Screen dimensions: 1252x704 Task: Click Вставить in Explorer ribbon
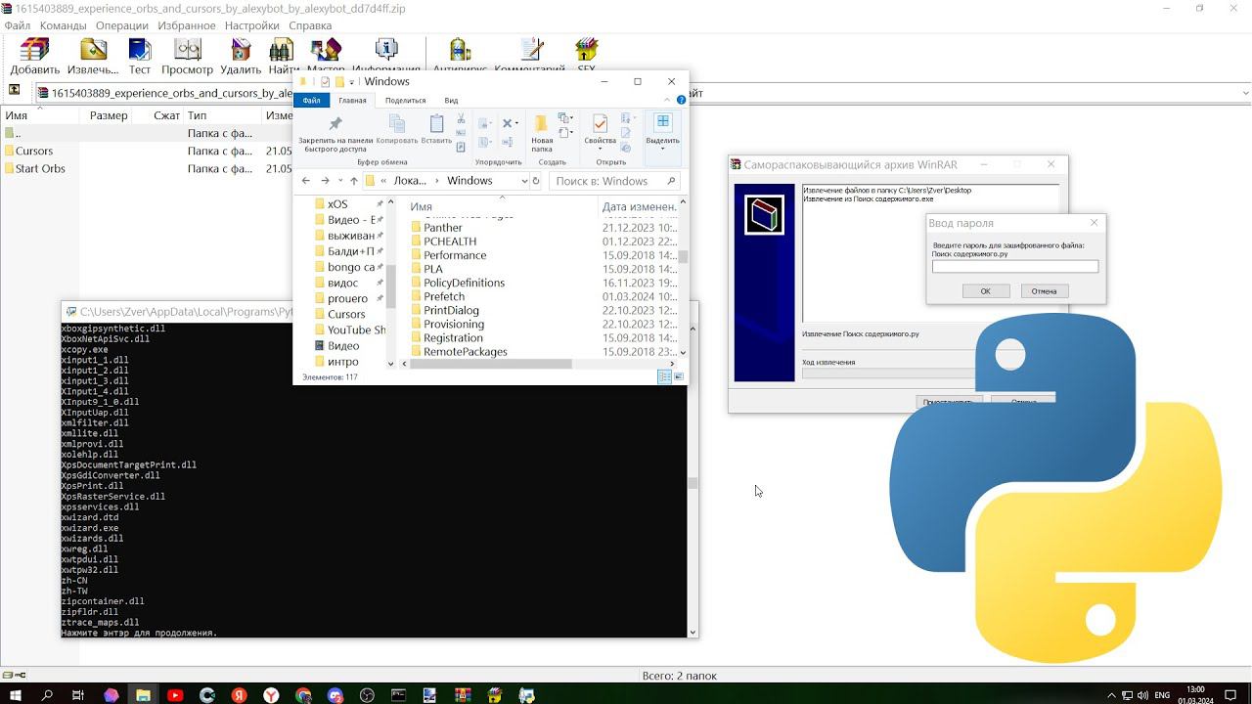436,130
